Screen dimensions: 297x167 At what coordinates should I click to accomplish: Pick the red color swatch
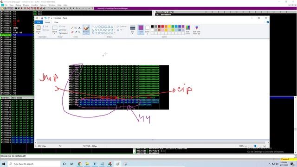click(x=162, y=26)
